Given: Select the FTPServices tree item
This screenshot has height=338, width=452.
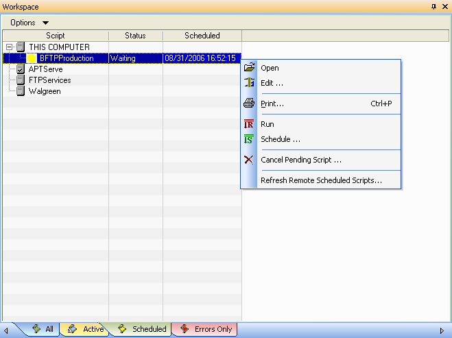Looking at the screenshot, I should (x=49, y=80).
